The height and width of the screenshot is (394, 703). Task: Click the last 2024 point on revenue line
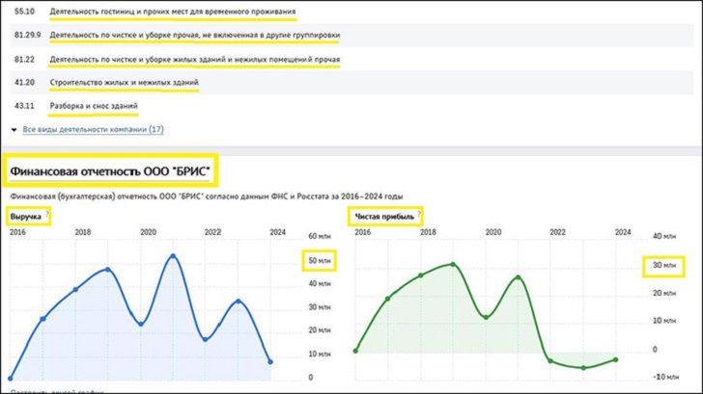pos(269,362)
